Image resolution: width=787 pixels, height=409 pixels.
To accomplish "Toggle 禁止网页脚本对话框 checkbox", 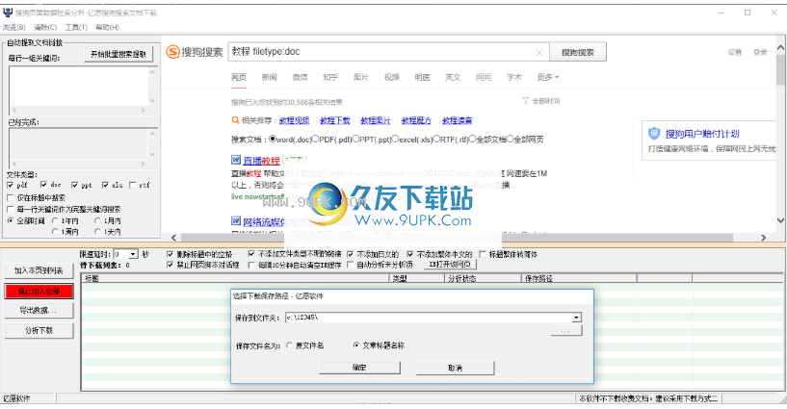I will [x=171, y=265].
